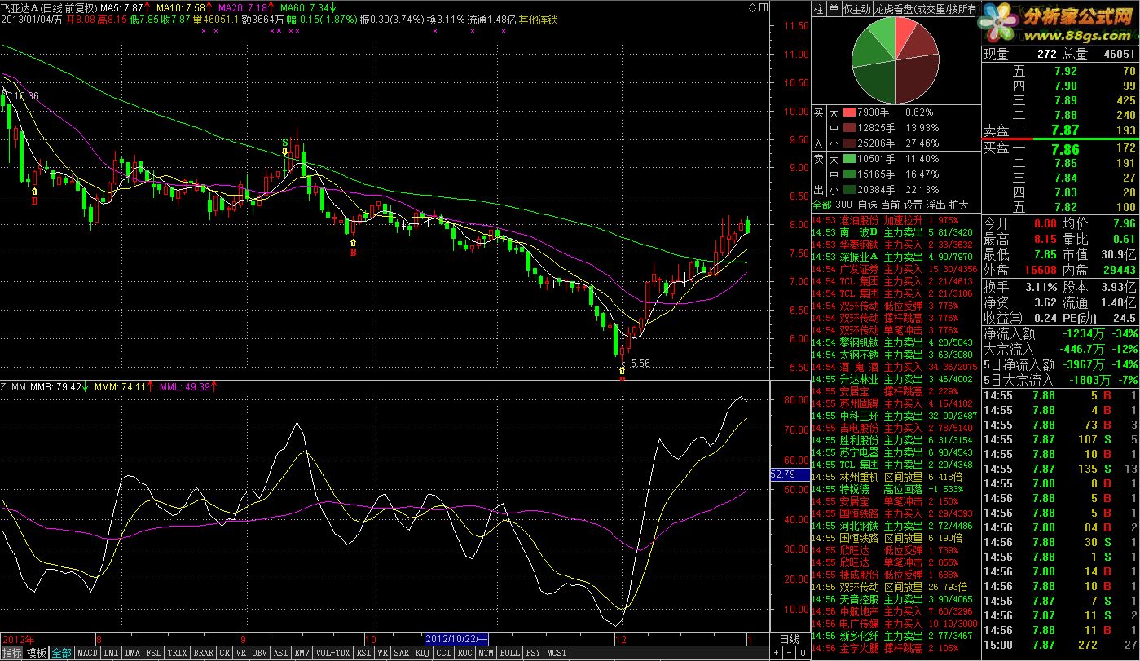Select 全部 tab in bottom indicator bar
Screen dimensions: 1140x661
click(61, 653)
